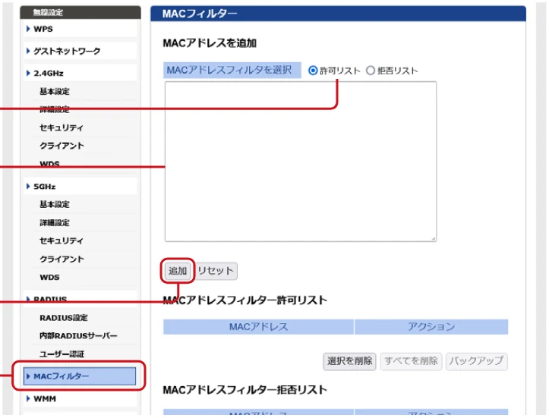
Task: Open 基本設定 under the 5GHz section
Action: [54, 204]
